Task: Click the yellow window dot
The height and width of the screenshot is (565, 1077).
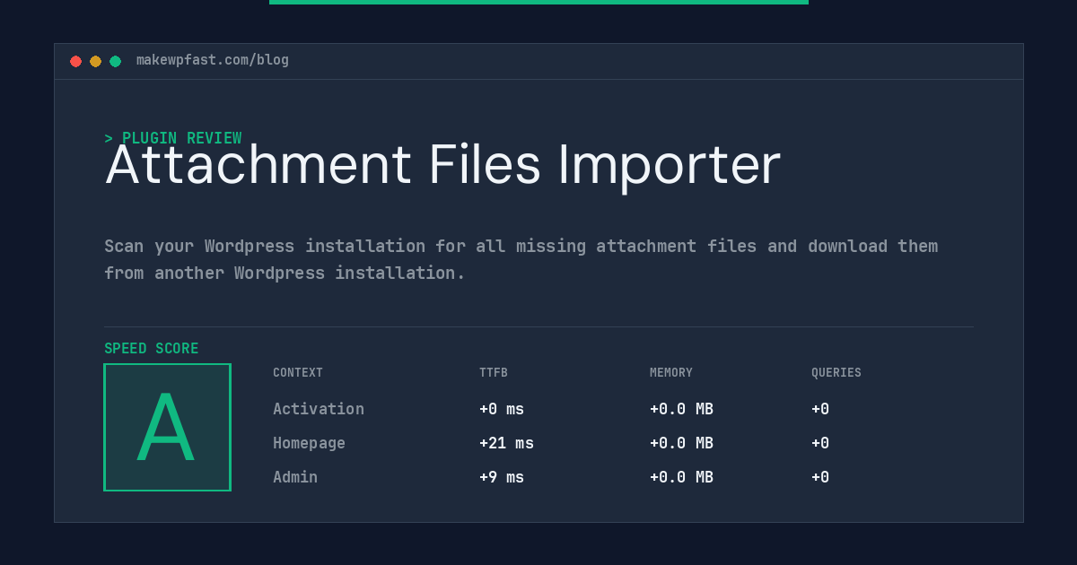Action: [95, 61]
